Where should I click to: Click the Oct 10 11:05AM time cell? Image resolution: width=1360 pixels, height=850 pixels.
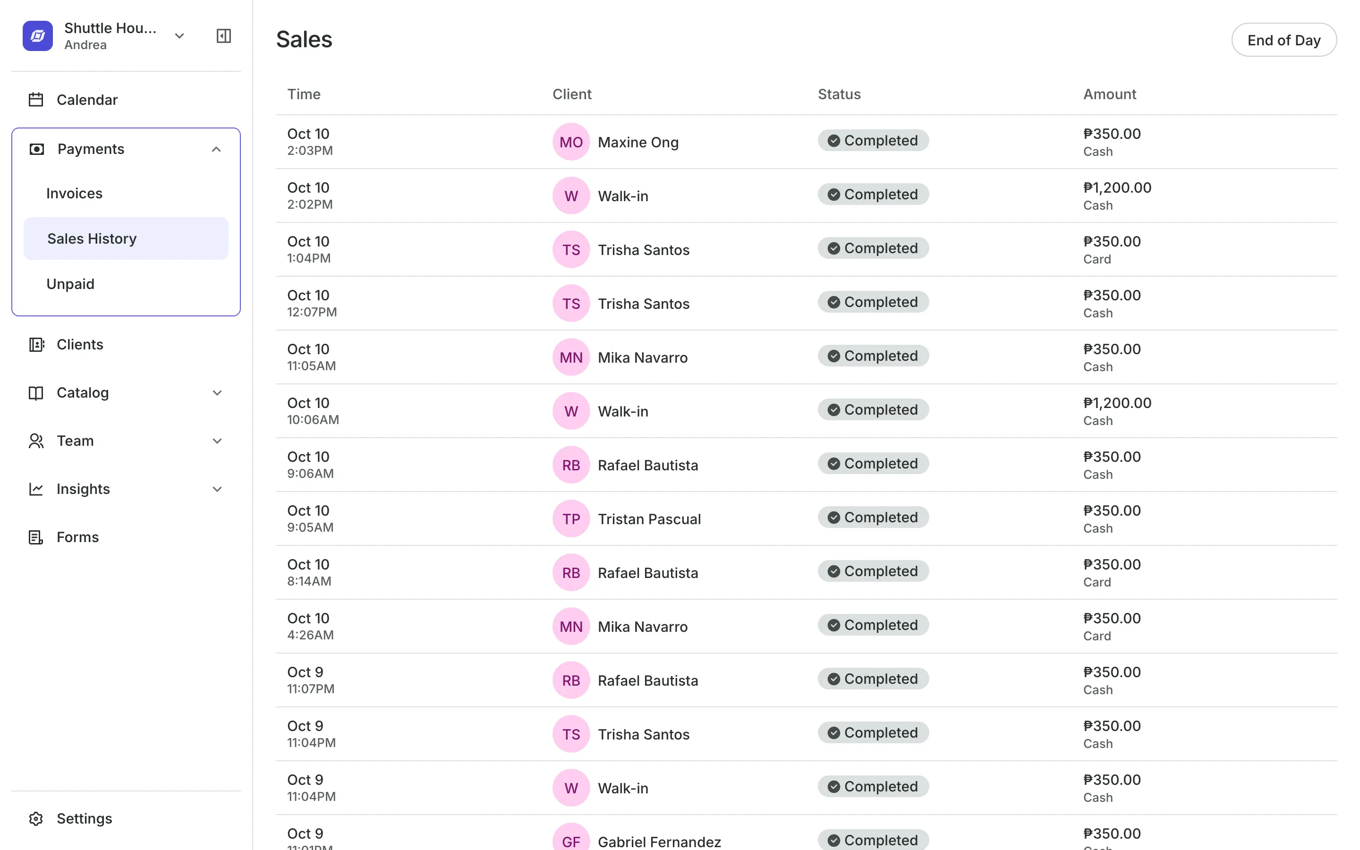tap(312, 357)
